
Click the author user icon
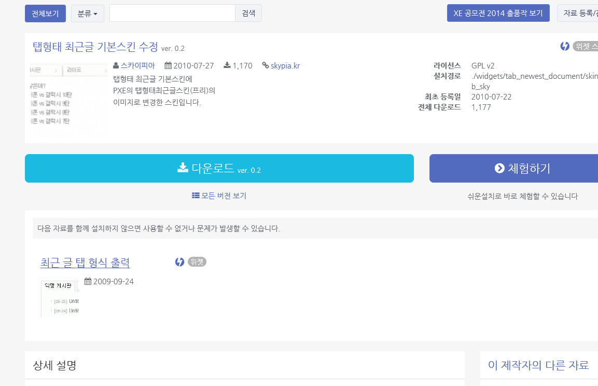[116, 66]
